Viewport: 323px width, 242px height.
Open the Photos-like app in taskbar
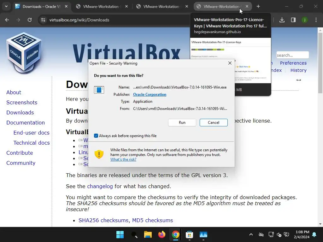click(203, 234)
